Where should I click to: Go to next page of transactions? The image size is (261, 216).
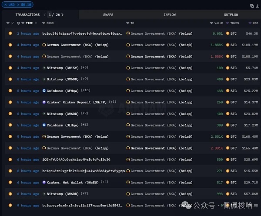click(x=62, y=15)
